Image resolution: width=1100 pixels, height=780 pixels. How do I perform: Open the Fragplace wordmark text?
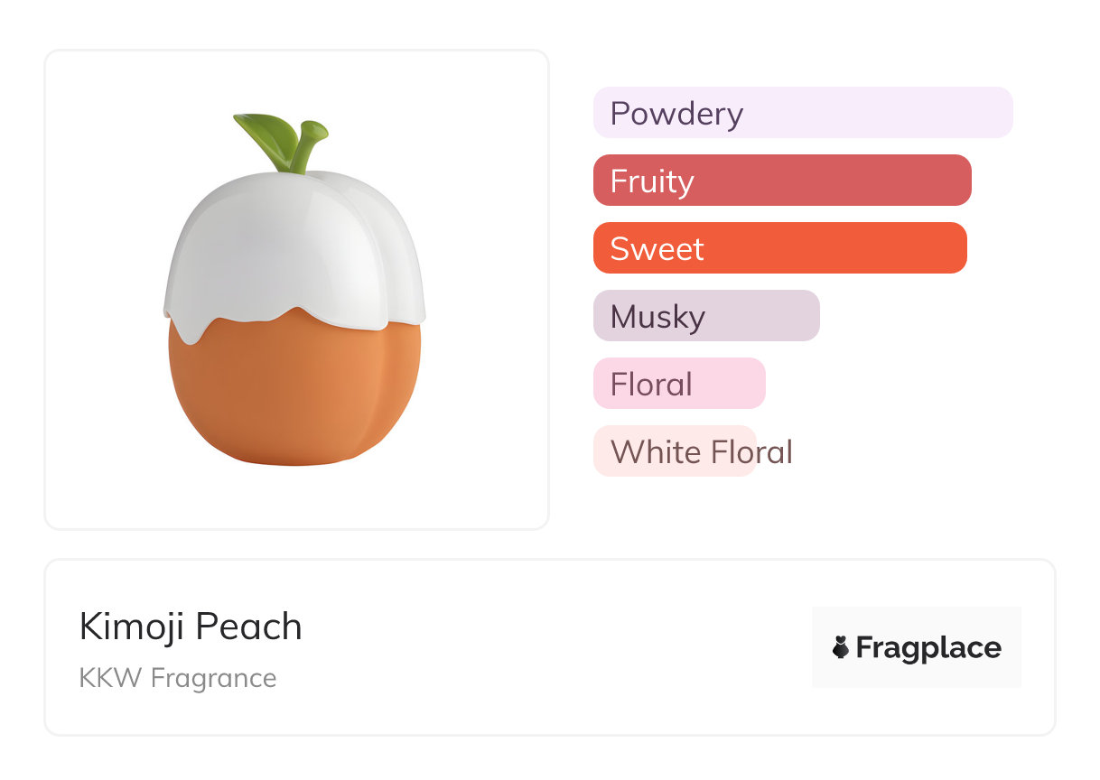(x=928, y=647)
